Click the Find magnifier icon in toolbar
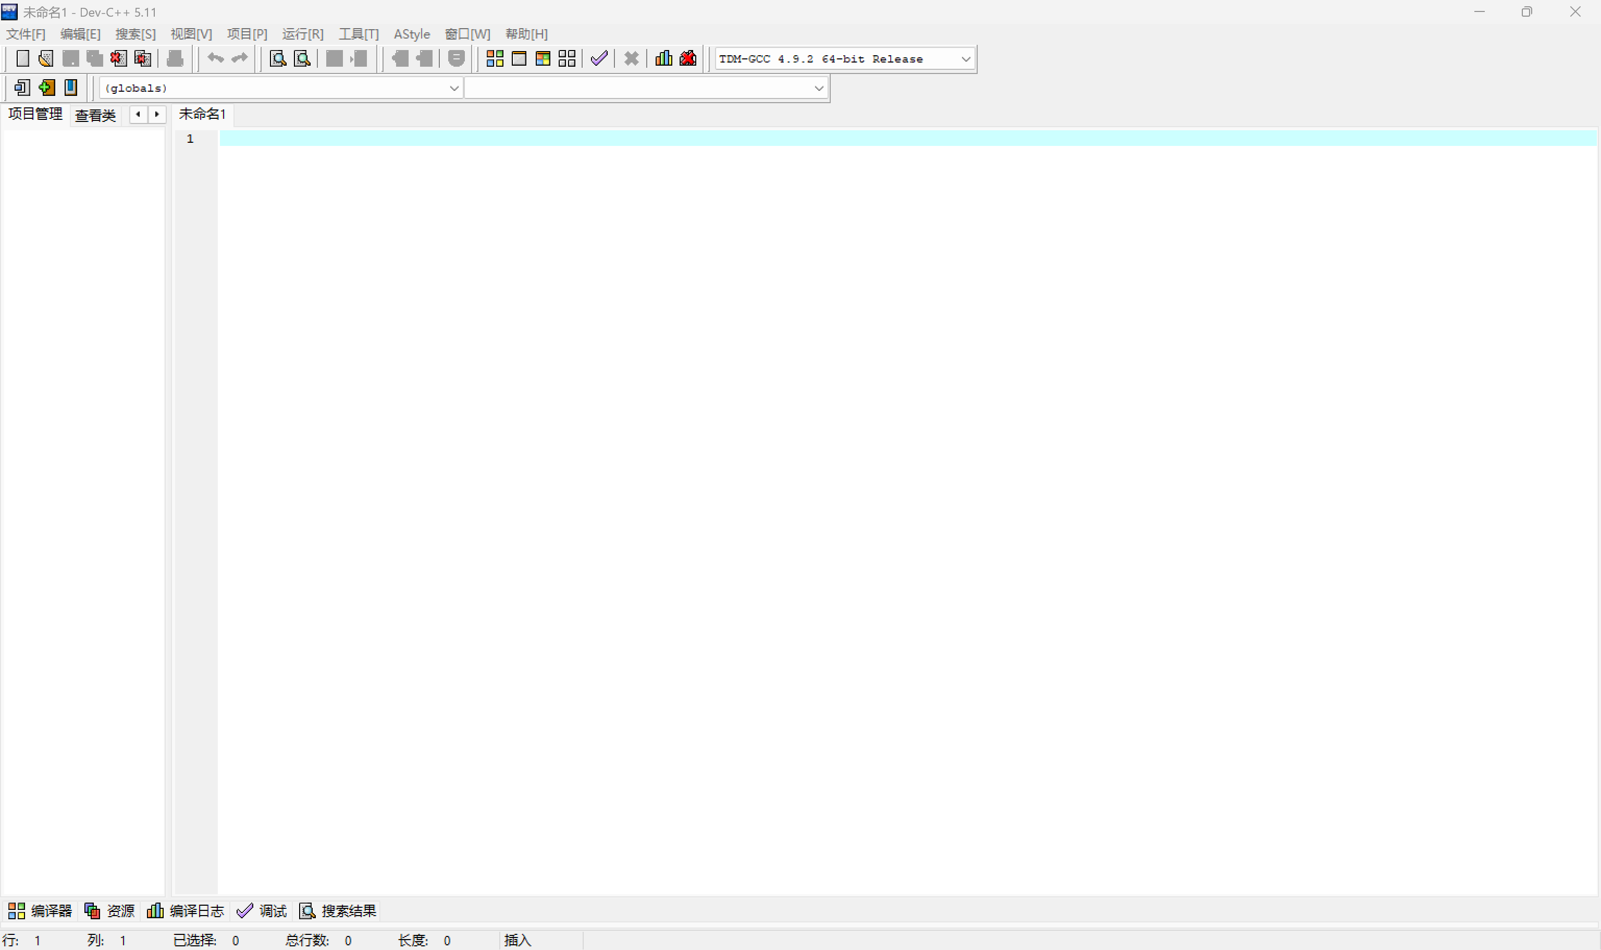Viewport: 1601px width, 950px height. point(278,59)
